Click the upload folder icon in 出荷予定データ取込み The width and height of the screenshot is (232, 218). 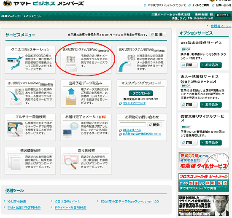point(71,97)
